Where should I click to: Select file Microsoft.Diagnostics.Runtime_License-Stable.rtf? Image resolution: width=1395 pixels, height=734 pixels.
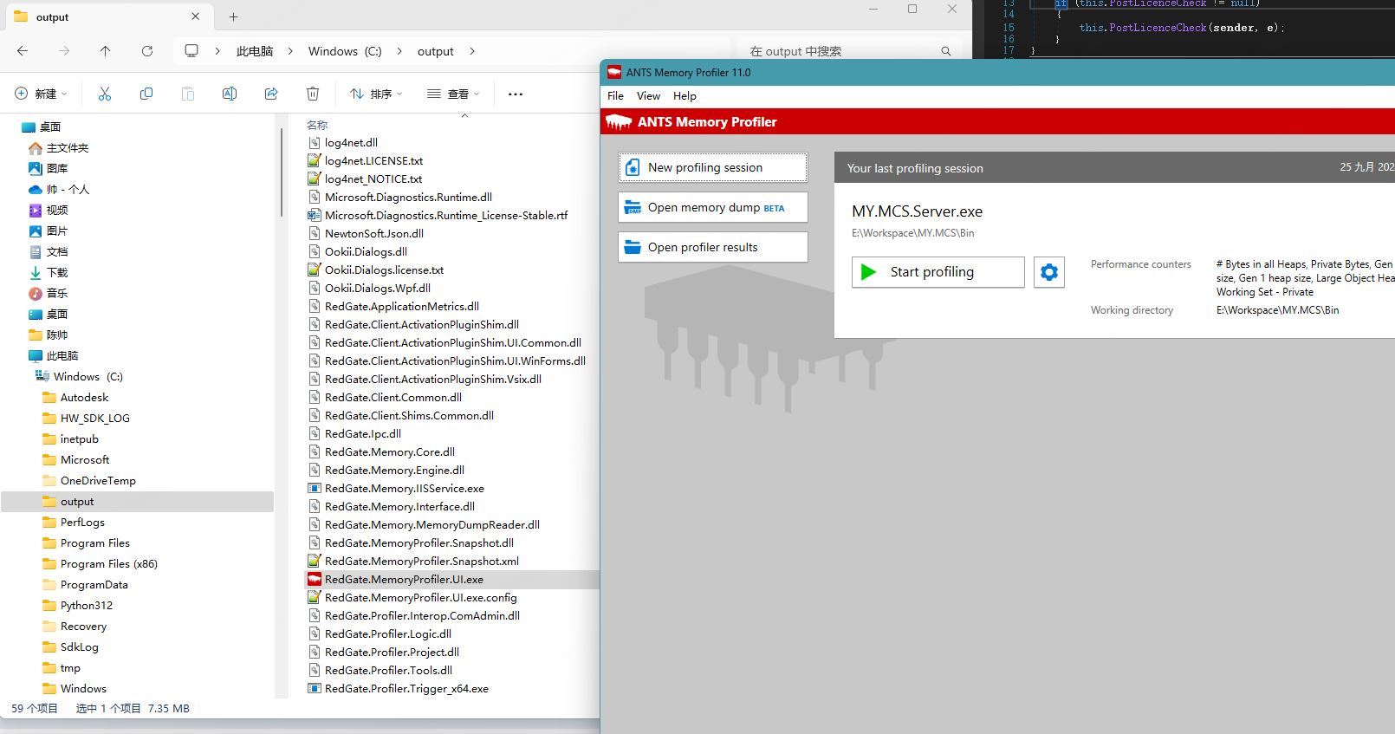click(446, 216)
